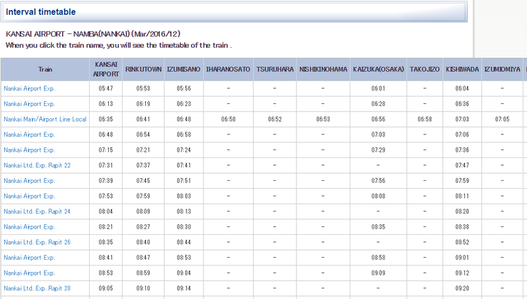
Task: Click the KANSAI AIRPORT column header
Action: [x=106, y=69]
